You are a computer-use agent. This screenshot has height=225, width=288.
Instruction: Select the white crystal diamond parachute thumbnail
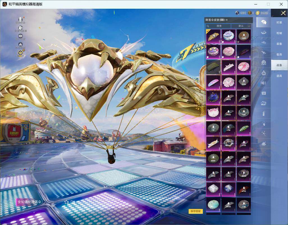(213, 189)
